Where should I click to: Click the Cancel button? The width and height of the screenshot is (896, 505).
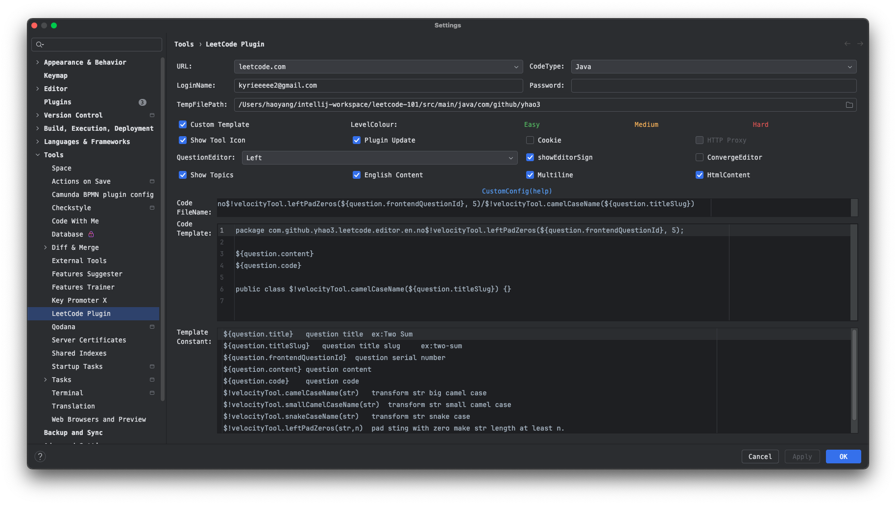coord(760,457)
